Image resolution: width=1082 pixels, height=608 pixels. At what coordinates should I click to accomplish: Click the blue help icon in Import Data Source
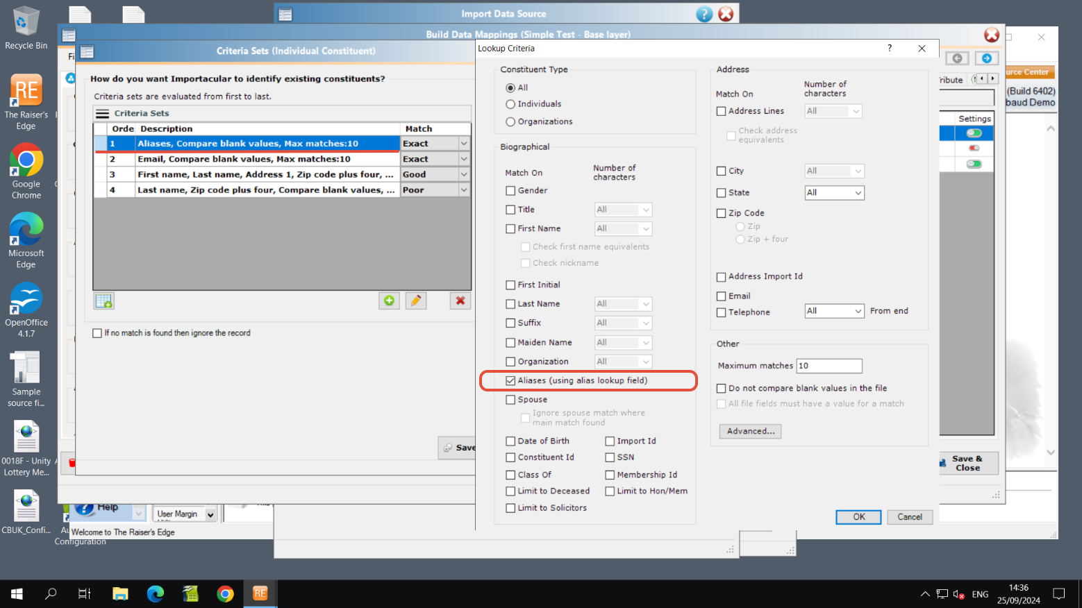704,14
